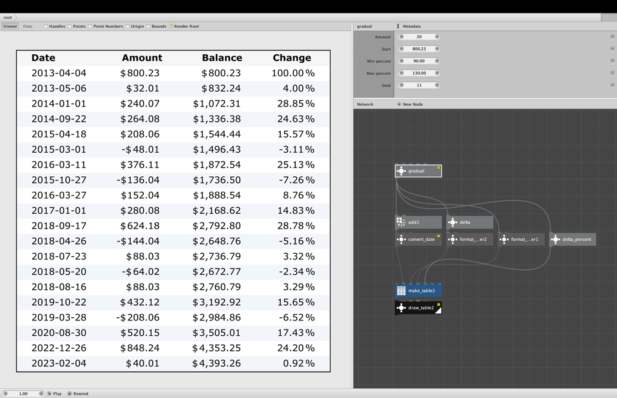
Task: Open the Max percent options menu
Action: pyautogui.click(x=612, y=73)
